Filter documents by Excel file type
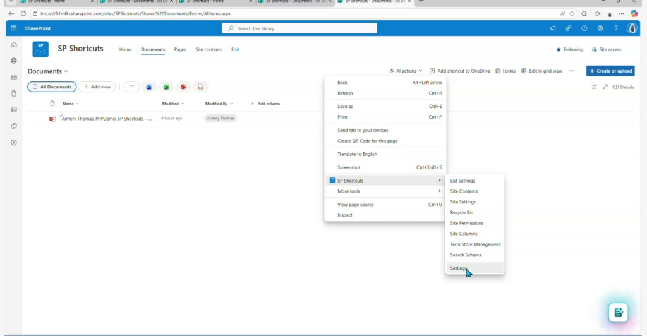Viewport: 647px width, 336px height. pyautogui.click(x=166, y=87)
